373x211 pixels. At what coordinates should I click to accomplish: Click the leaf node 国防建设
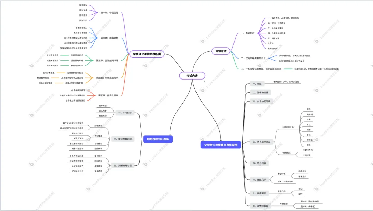tap(83, 15)
